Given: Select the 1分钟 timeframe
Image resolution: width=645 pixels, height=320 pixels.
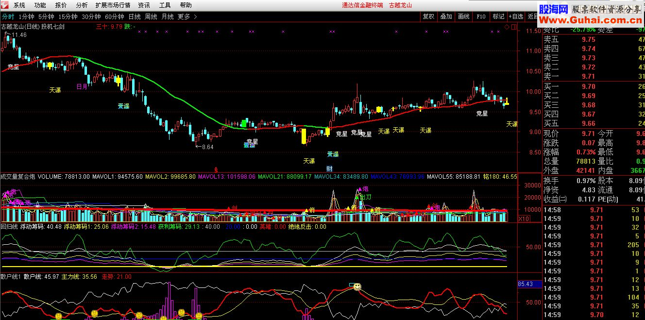Looking at the screenshot, I should (x=27, y=17).
